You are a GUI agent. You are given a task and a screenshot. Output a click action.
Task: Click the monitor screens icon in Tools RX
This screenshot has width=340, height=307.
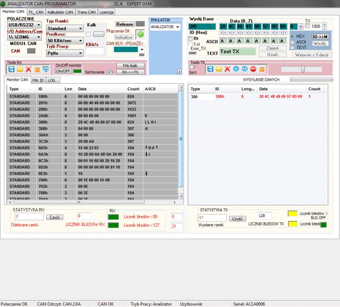tap(46, 69)
